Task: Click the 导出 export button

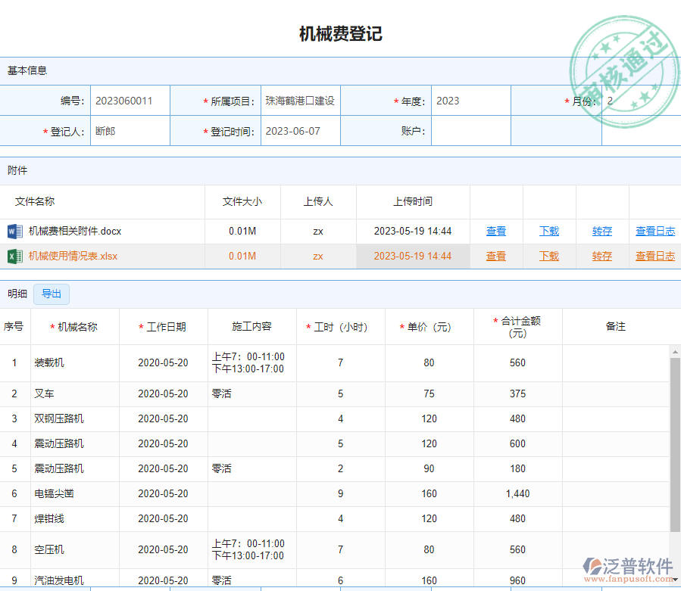Action: (x=51, y=294)
